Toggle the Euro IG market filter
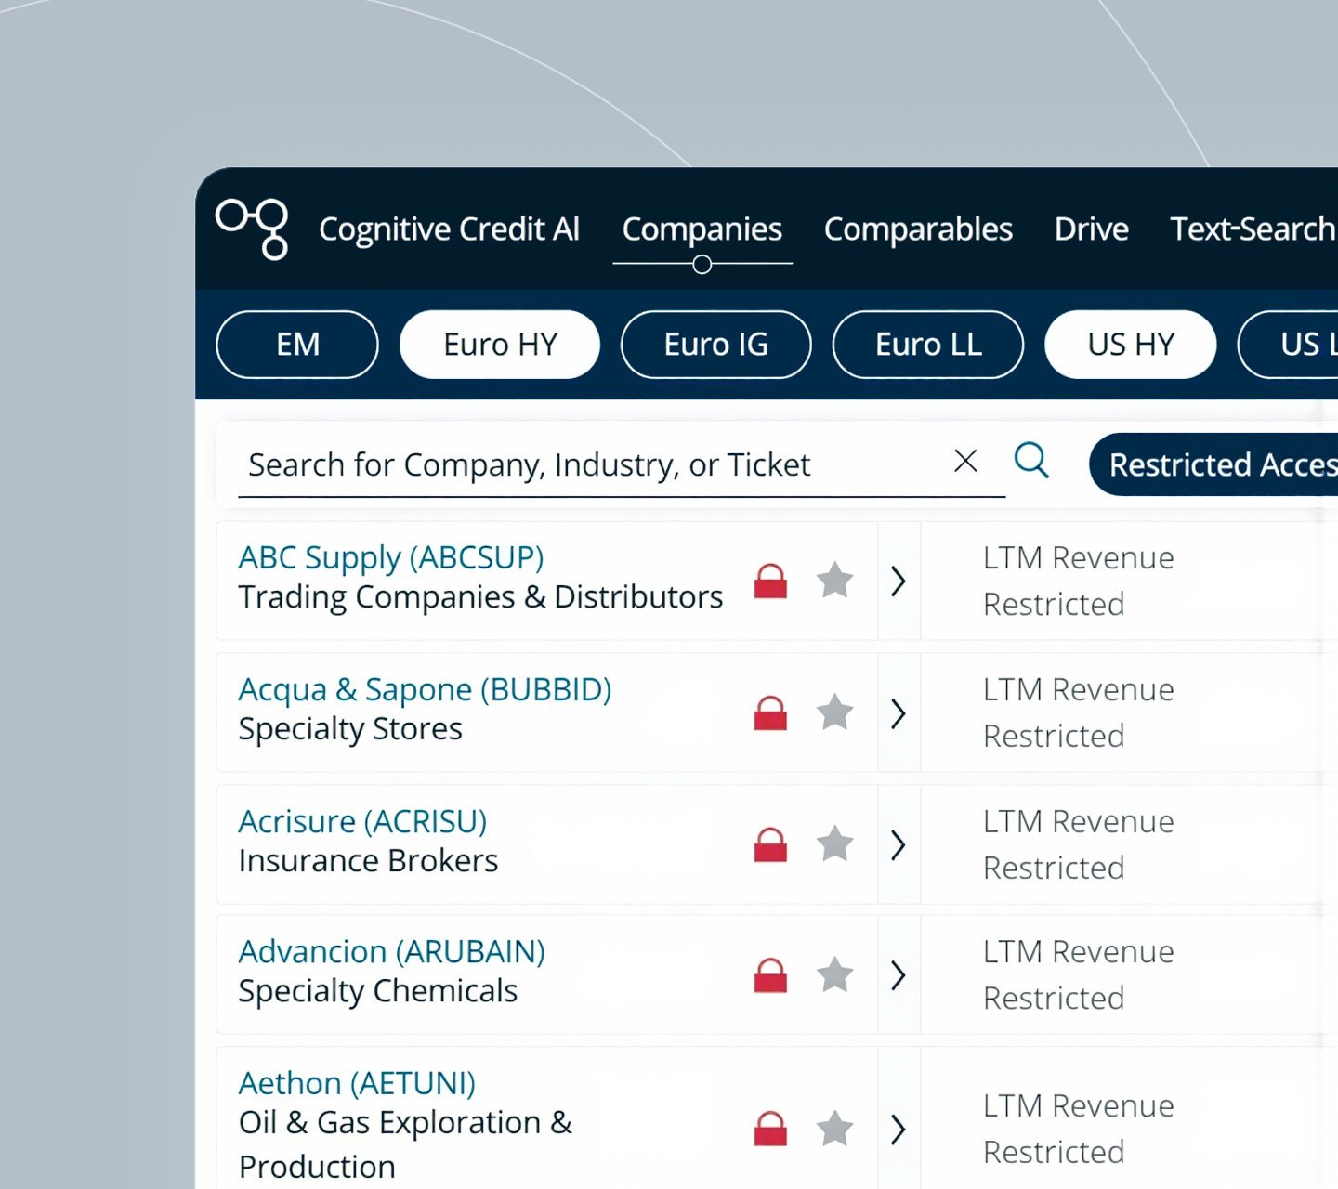1338x1189 pixels. [x=715, y=345]
